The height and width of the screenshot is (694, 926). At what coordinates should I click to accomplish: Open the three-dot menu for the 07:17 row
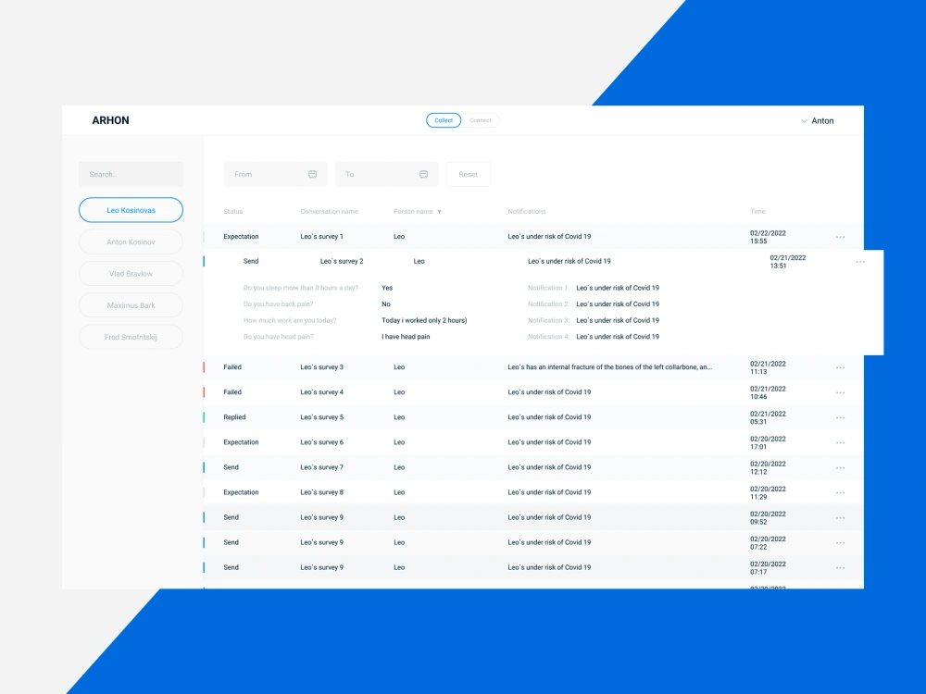[x=841, y=568]
